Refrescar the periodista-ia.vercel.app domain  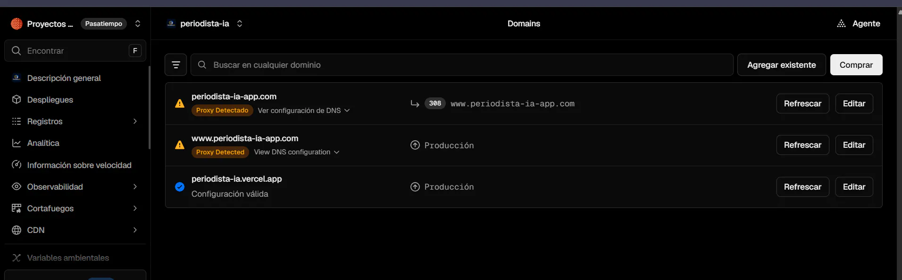click(x=802, y=187)
